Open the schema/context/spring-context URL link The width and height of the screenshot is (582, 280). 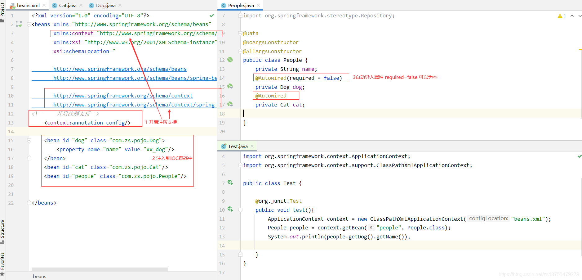[135, 105]
